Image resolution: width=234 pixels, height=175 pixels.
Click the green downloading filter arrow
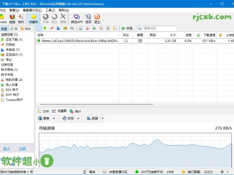point(45,28)
